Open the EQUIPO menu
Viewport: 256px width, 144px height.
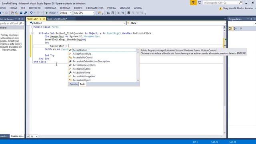(78, 8)
